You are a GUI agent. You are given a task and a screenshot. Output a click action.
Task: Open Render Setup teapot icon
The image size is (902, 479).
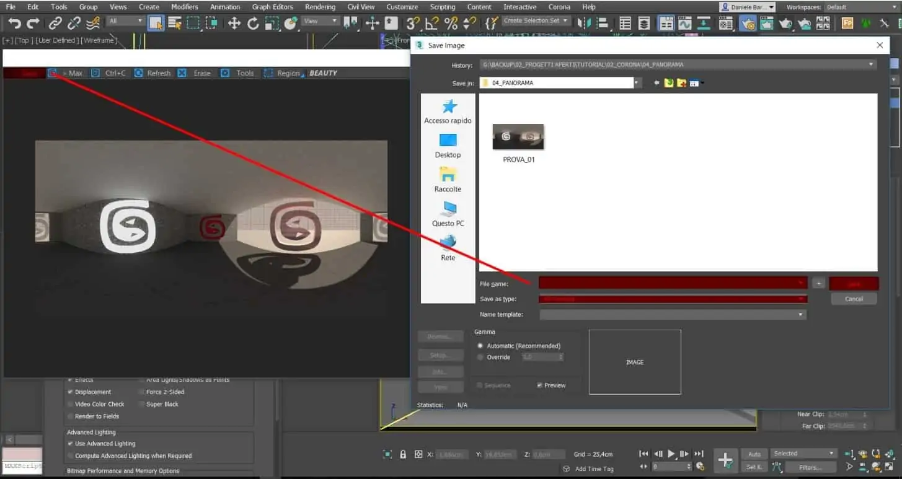(749, 24)
